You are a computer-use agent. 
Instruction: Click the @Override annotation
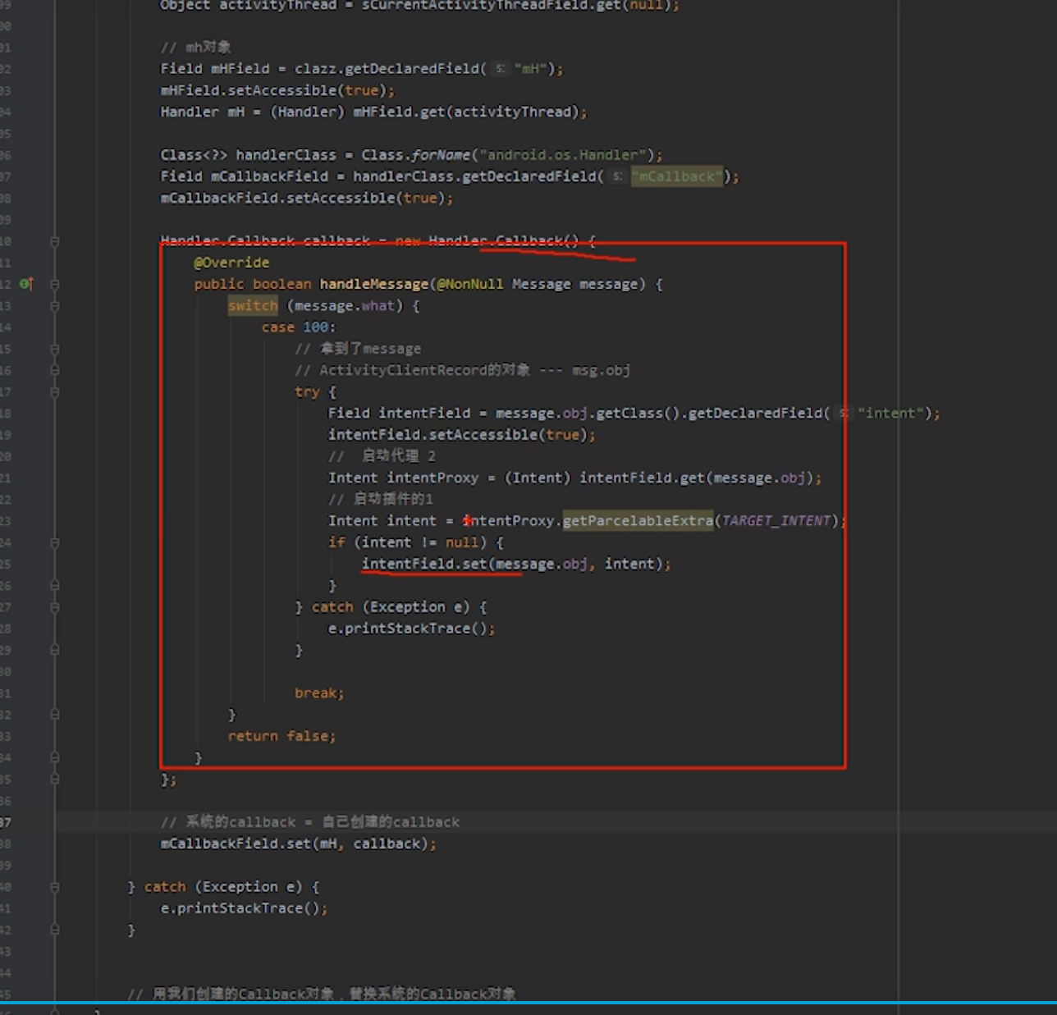231,263
